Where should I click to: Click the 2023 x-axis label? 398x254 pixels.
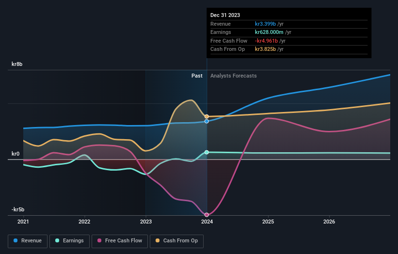(x=146, y=222)
